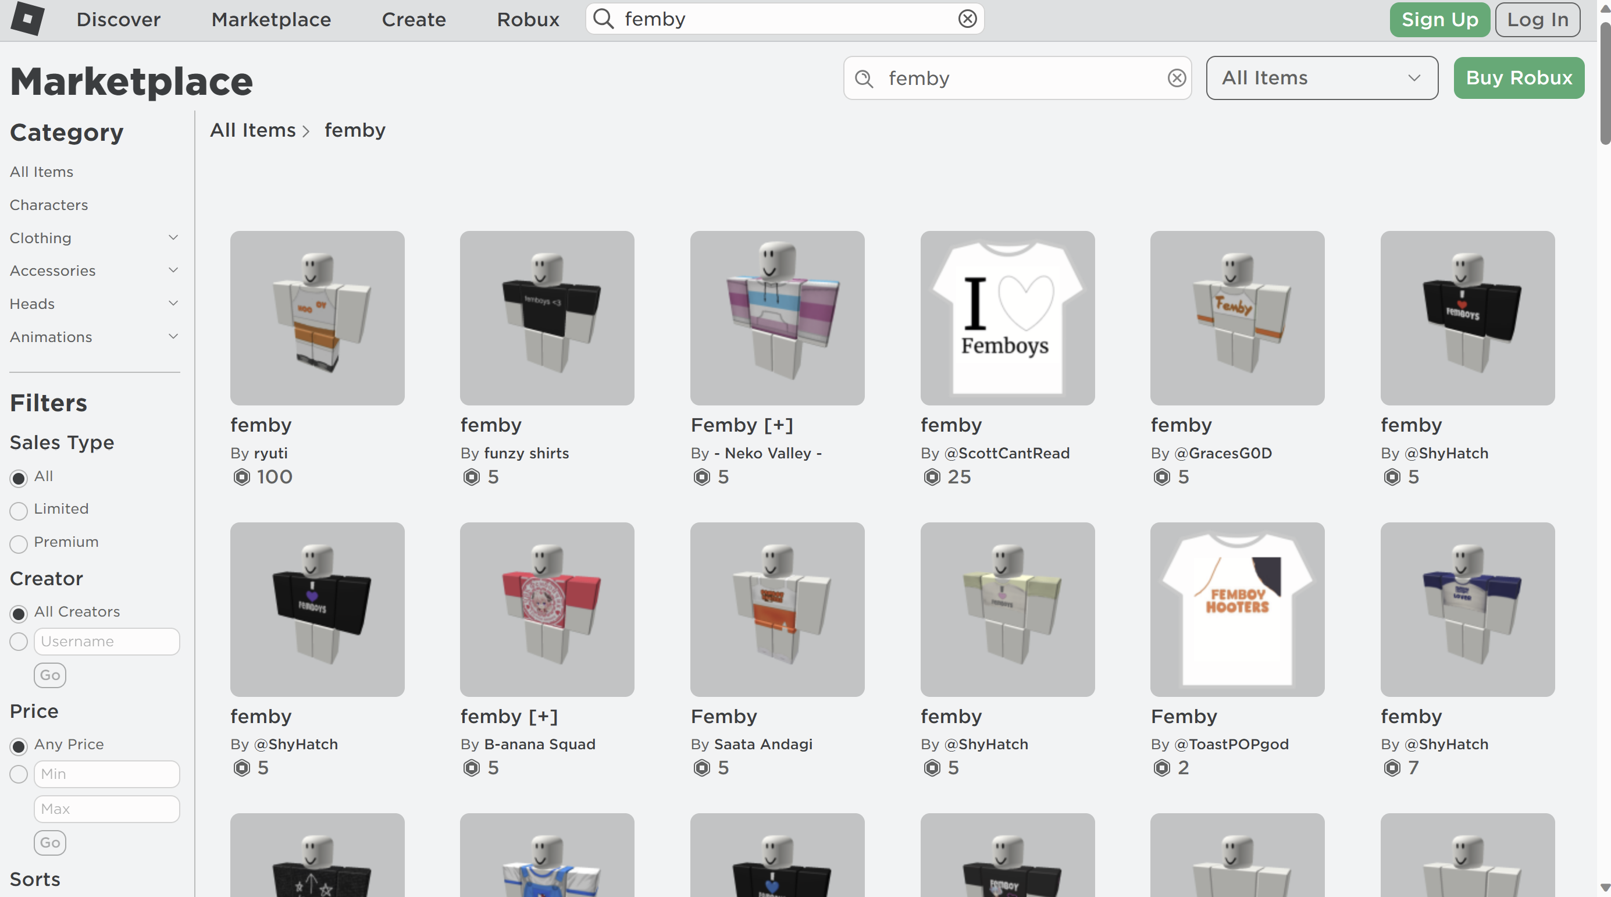Open the Femboy Hooters shirt thumbnail
The height and width of the screenshot is (897, 1611).
coord(1237,609)
